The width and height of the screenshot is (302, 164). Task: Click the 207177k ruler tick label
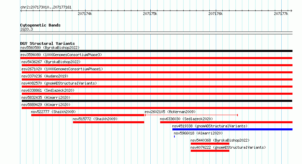pyautogui.click(x=281, y=14)
